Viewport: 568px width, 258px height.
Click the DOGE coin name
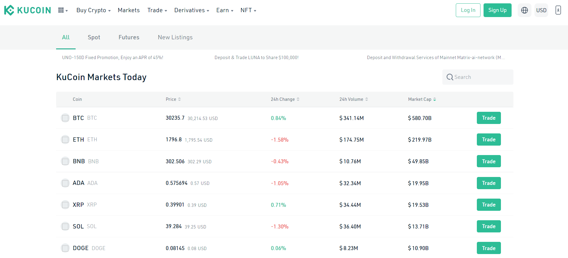(x=80, y=248)
